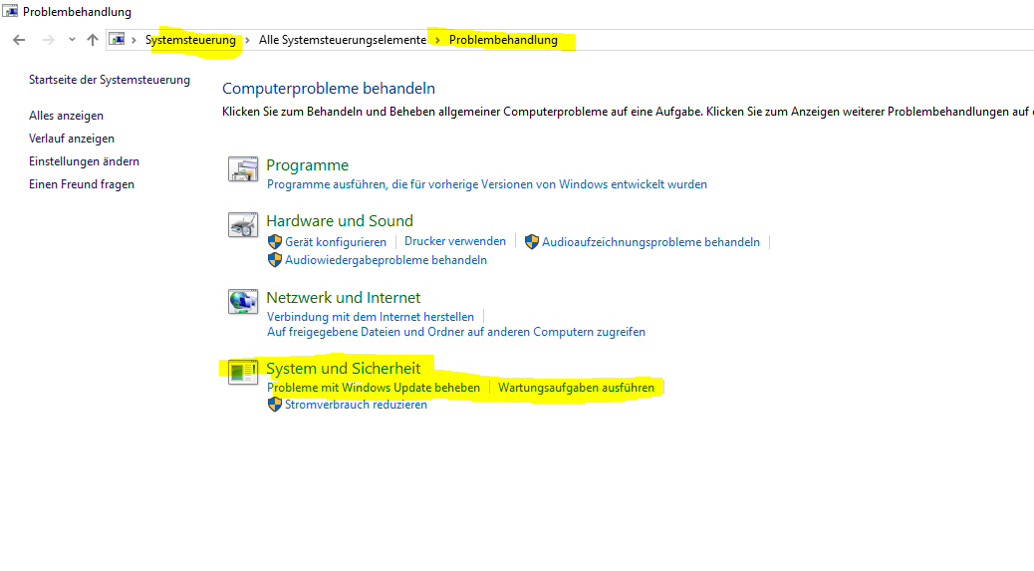Image resolution: width=1034 pixels, height=571 pixels.
Task: Click shield icon beside Audiowiedergabeprobleme behandeln
Action: (x=275, y=260)
